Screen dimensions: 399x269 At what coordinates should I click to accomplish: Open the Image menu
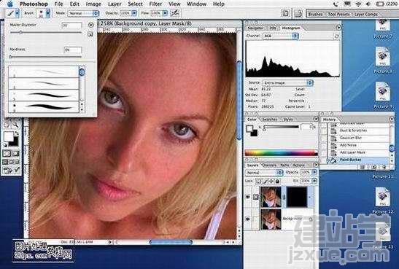[x=93, y=4]
